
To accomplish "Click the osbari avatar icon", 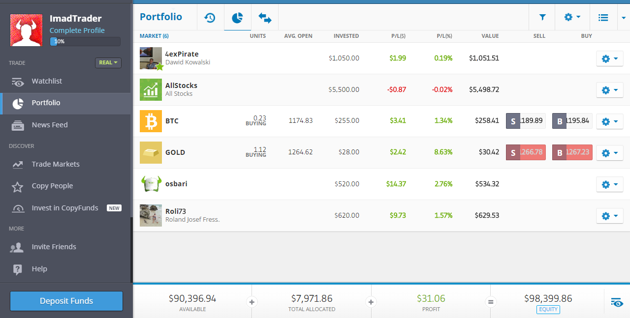I will click(151, 184).
